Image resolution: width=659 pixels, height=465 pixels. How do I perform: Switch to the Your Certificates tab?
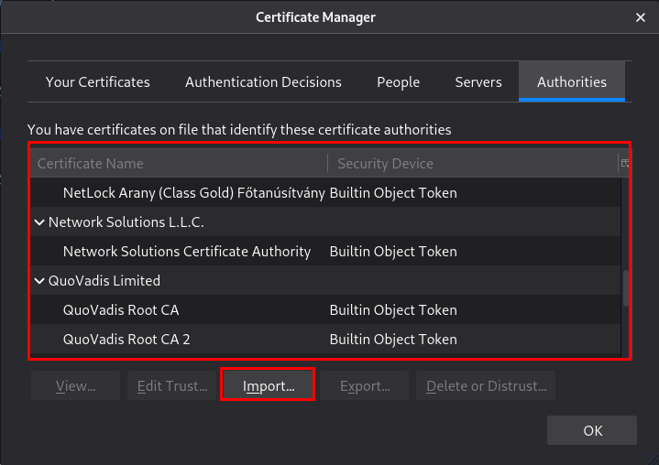pos(97,81)
